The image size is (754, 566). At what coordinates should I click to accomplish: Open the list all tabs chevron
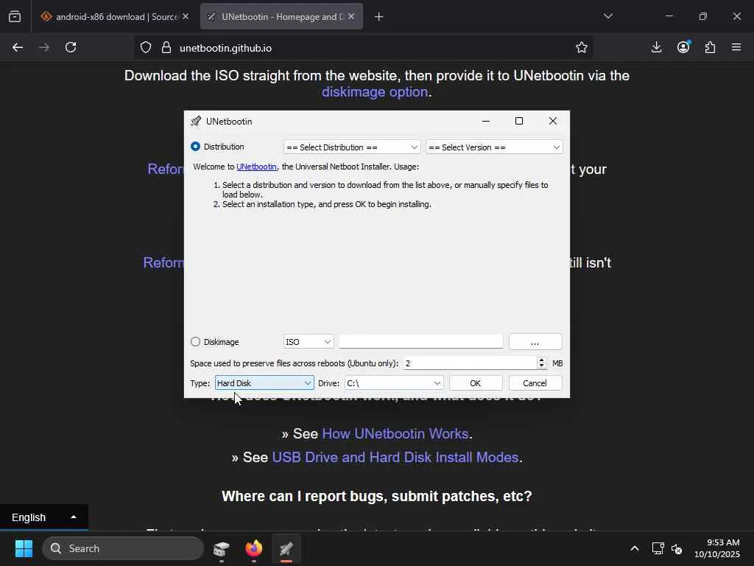[x=607, y=16]
